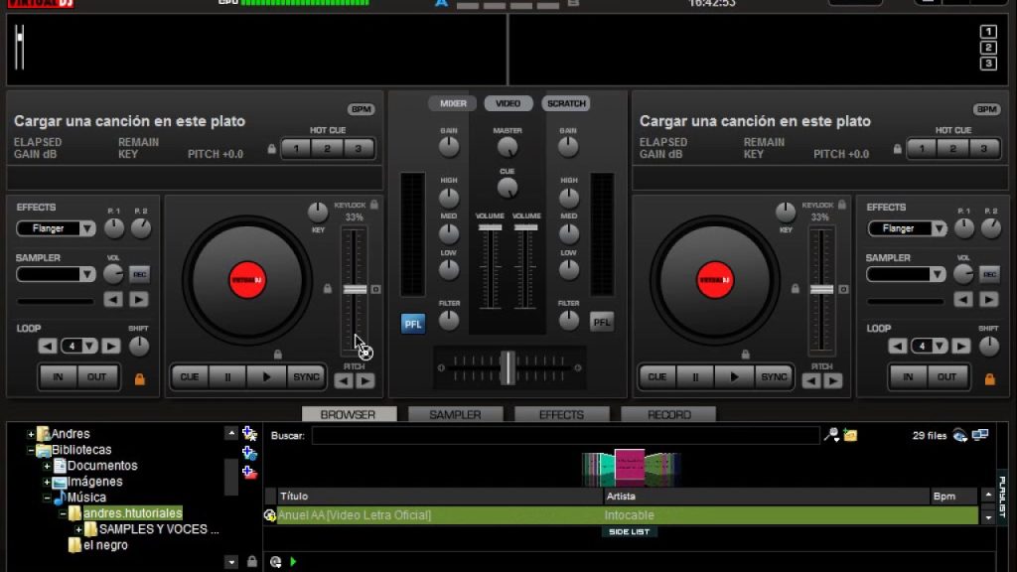Open the BPM editor on left deck
Screen dimensions: 1017x572
(x=361, y=109)
